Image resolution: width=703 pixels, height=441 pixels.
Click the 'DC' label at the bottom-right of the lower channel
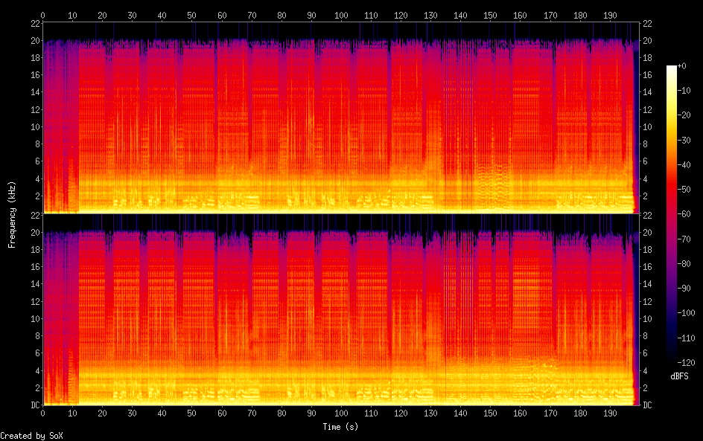[x=647, y=405]
